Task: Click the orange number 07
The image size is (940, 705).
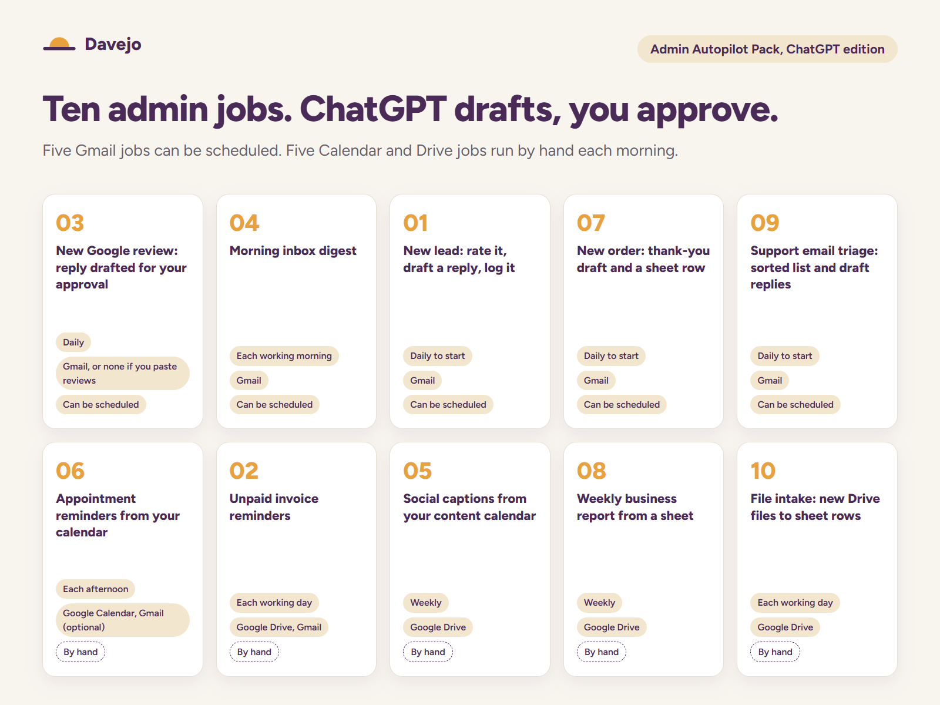Action: click(591, 223)
